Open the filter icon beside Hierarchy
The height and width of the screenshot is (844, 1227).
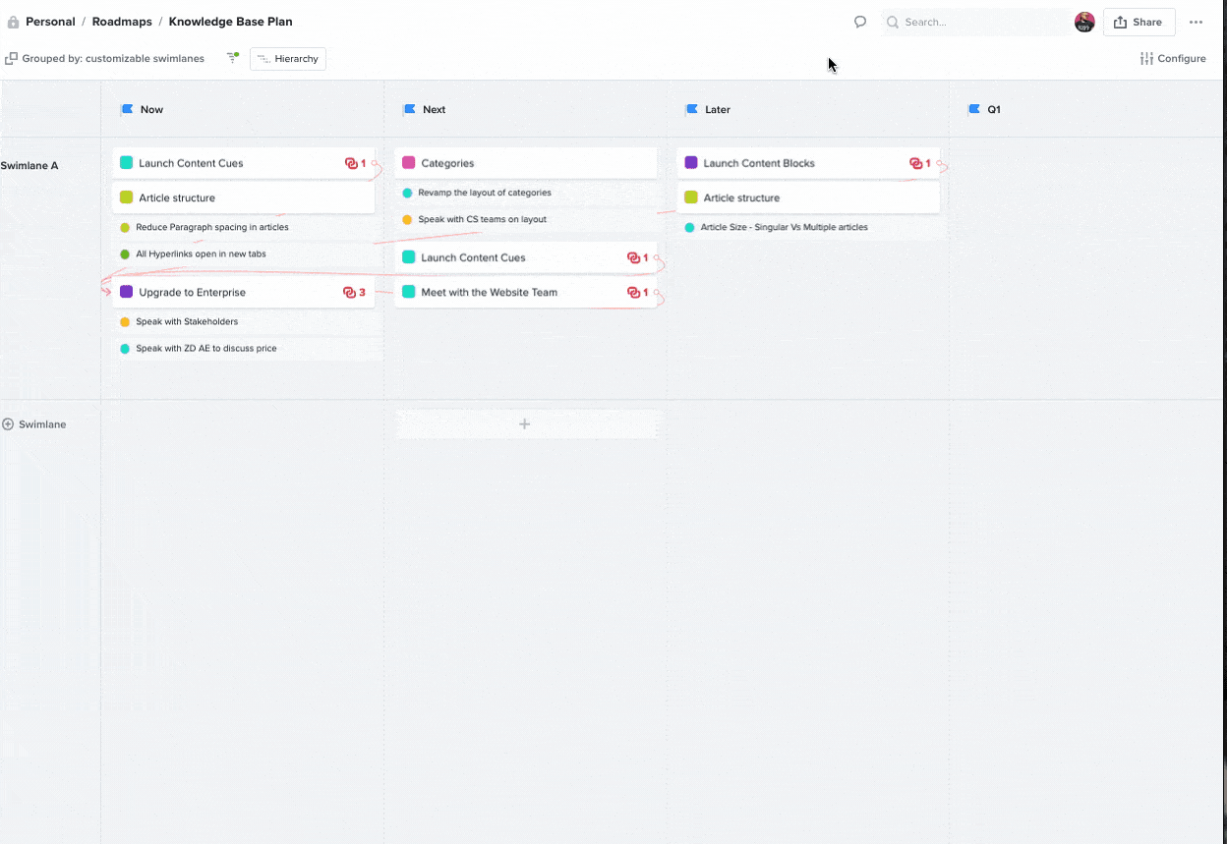point(233,58)
